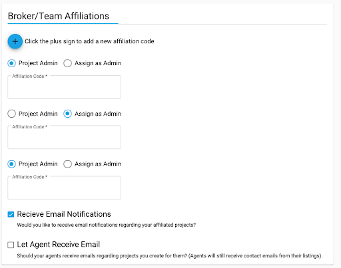Screen dimensions: 341x268
Task: Click the 'Assign as Admin' label text in first group
Action: pyautogui.click(x=98, y=63)
